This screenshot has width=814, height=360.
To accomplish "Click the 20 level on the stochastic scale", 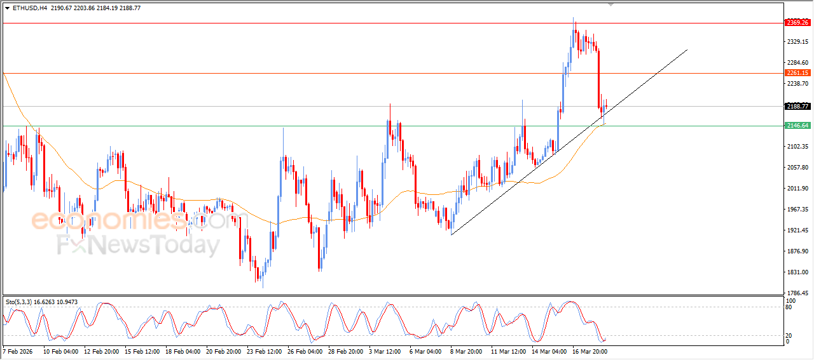I will click(x=790, y=335).
